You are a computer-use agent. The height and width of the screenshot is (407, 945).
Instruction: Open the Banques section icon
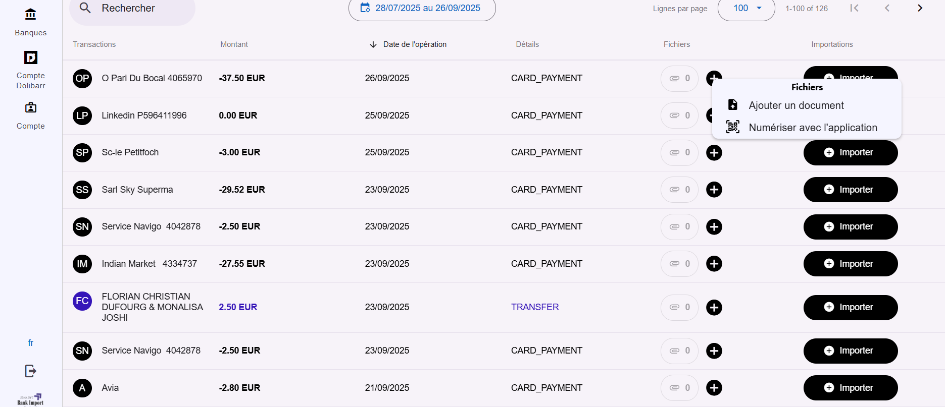tap(30, 15)
